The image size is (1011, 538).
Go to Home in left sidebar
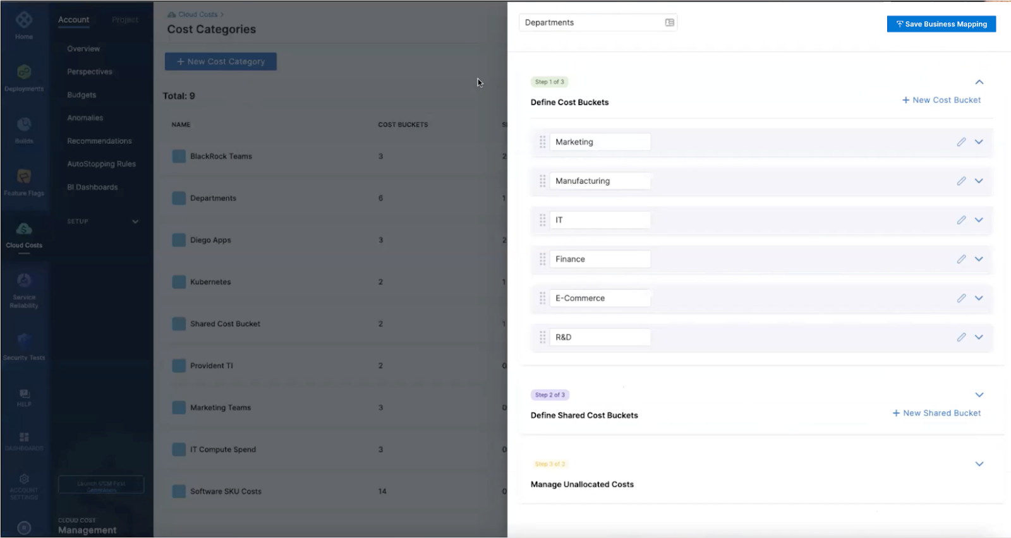coord(24,26)
